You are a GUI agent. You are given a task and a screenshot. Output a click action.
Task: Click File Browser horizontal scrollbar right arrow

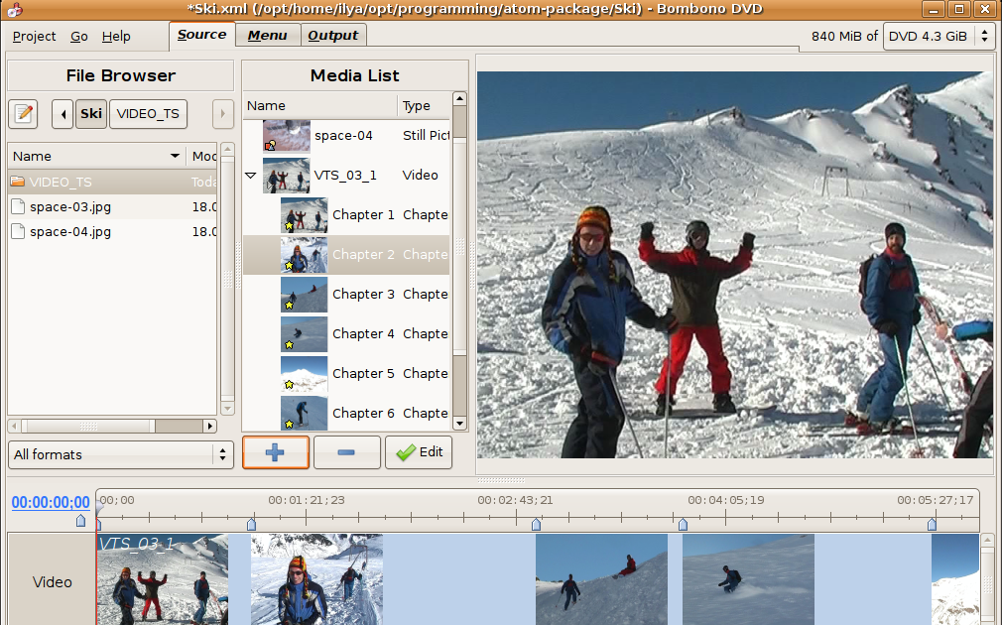[209, 426]
